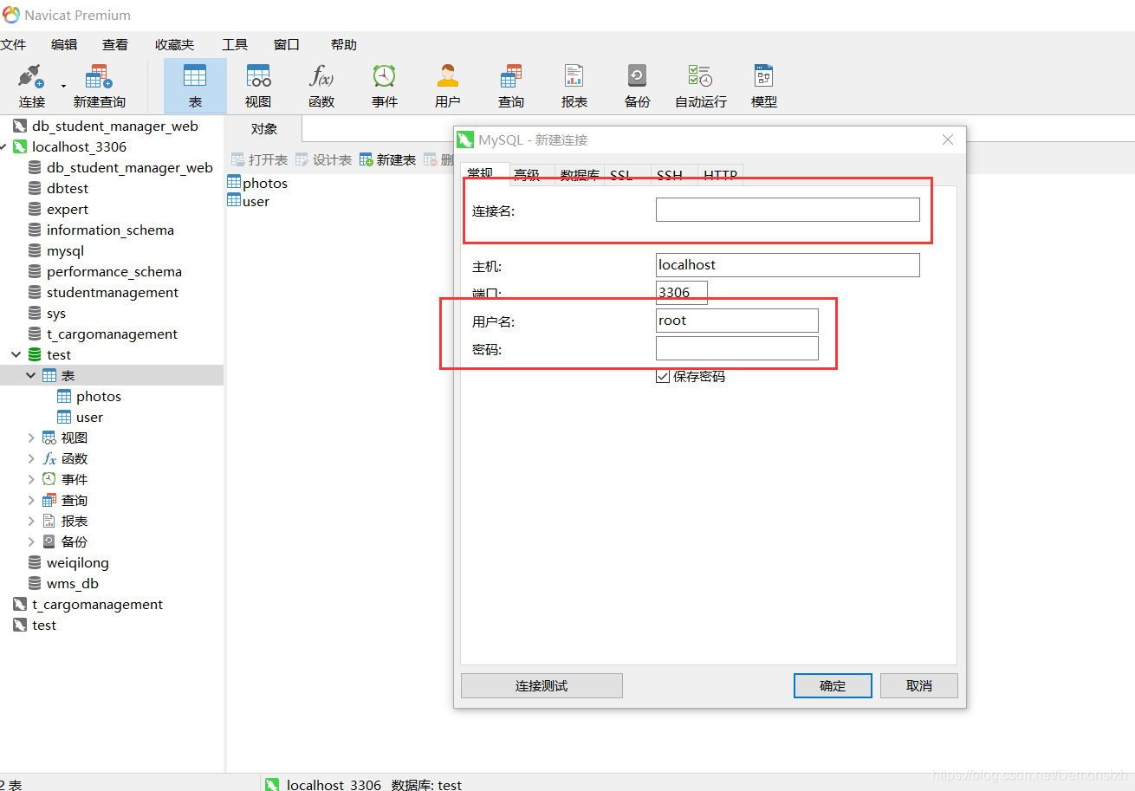Click the 备份 backup toolbar icon
1135x791 pixels.
point(638,85)
